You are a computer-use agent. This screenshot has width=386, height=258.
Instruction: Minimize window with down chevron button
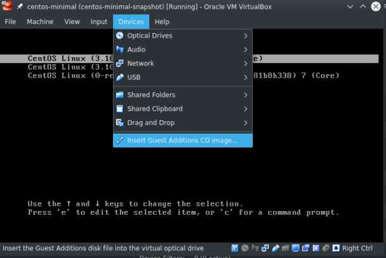(x=350, y=6)
